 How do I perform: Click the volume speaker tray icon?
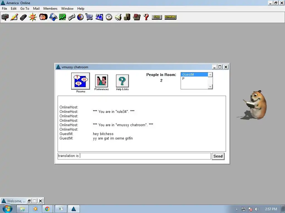point(257,209)
